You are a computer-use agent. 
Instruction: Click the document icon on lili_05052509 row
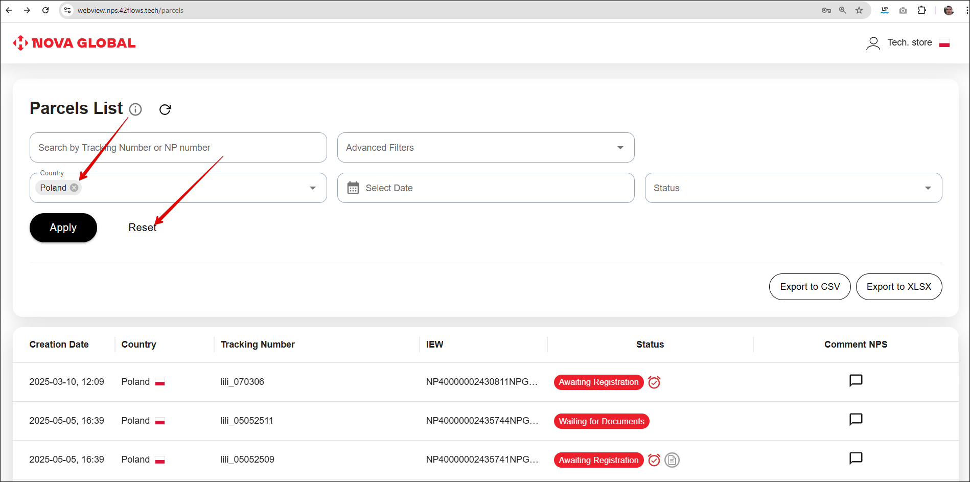coord(672,460)
